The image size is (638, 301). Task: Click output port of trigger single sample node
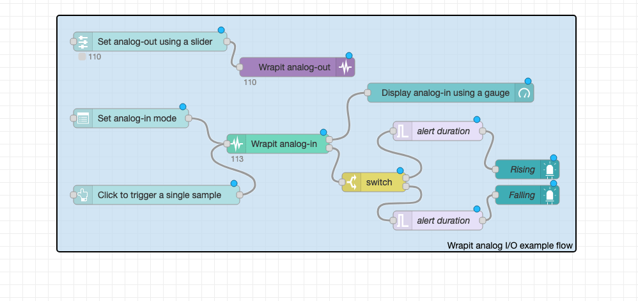coord(240,195)
